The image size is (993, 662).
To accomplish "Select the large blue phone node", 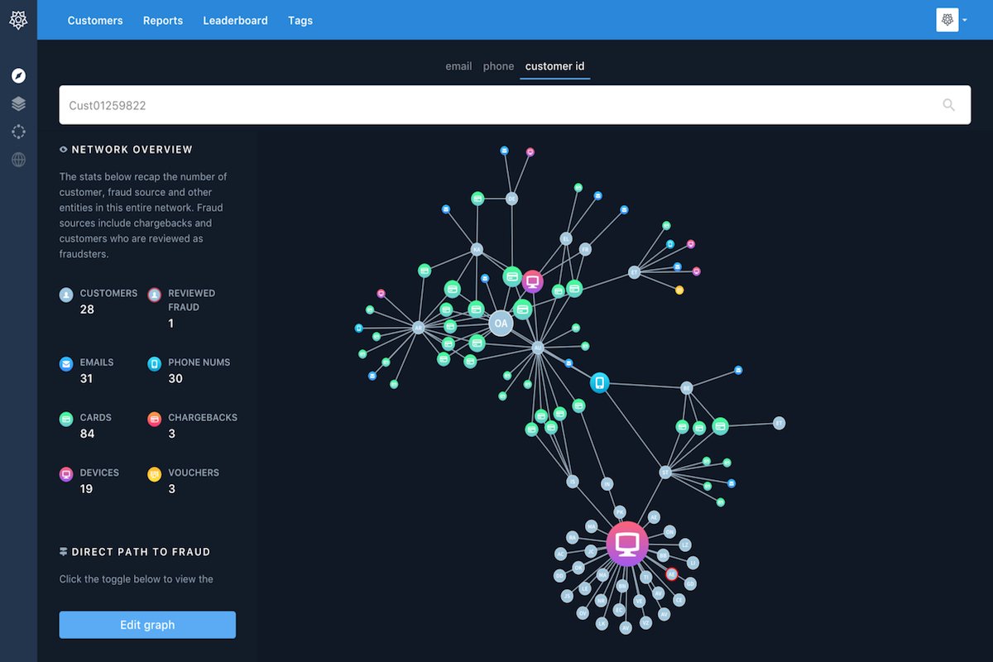I will (599, 382).
